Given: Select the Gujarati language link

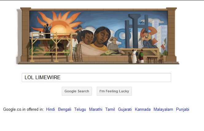Looking at the screenshot, I should point(125,109).
